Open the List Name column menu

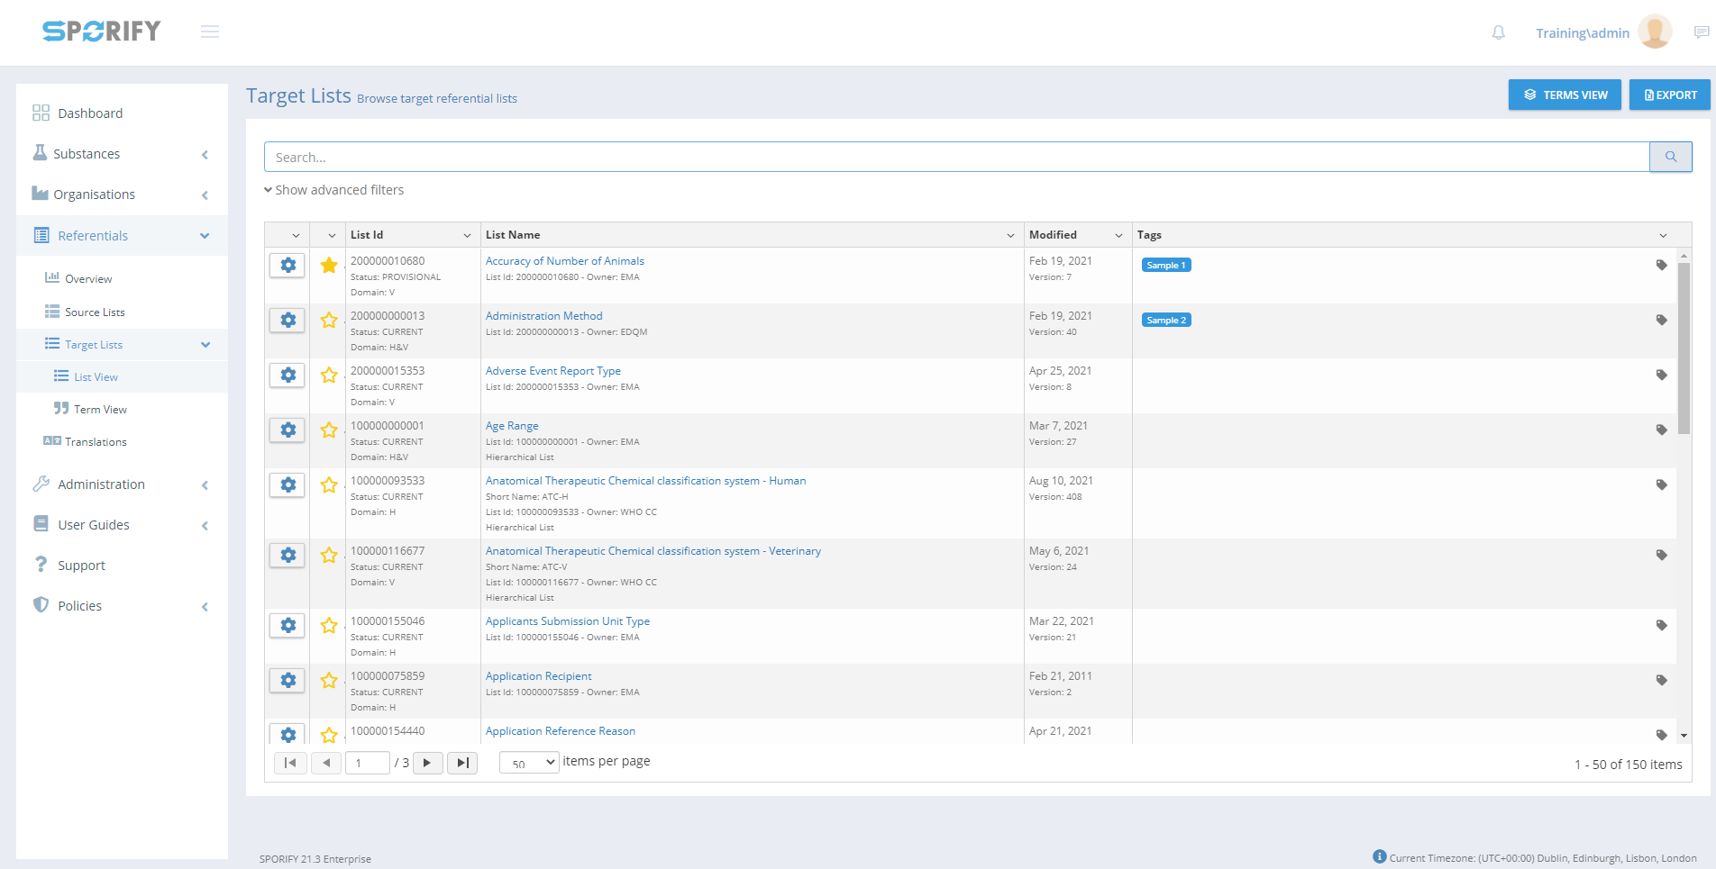coord(1010,235)
